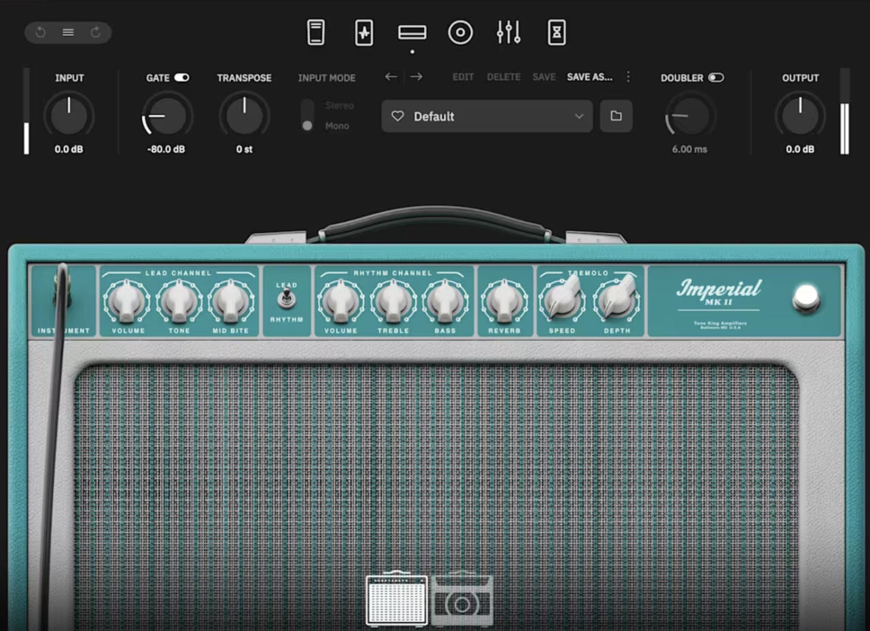The image size is (870, 631).
Task: Click the OUTPUT level knob
Action: coord(800,115)
